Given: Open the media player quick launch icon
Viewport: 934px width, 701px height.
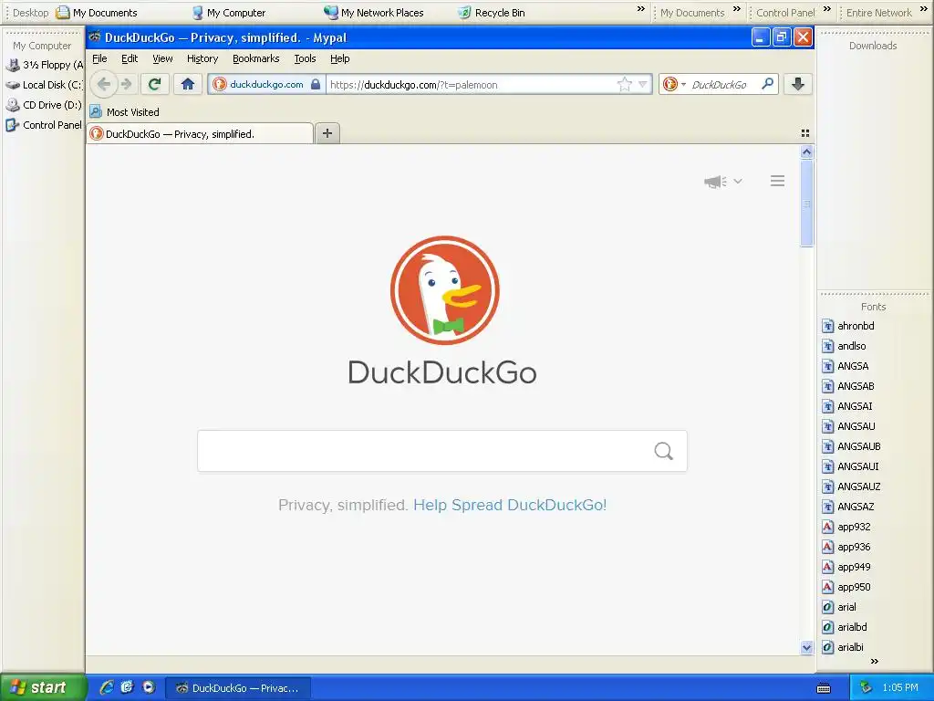Looking at the screenshot, I should [149, 687].
